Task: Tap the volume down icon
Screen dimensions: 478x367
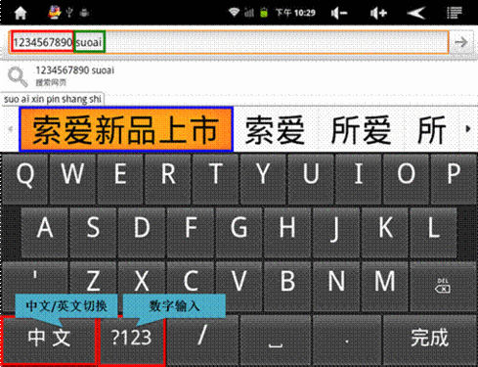Action: pyautogui.click(x=339, y=13)
